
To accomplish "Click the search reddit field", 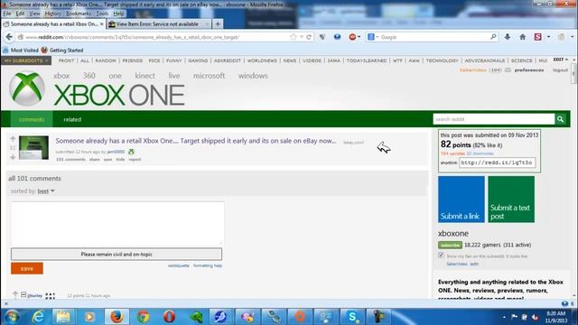I will [x=494, y=119].
